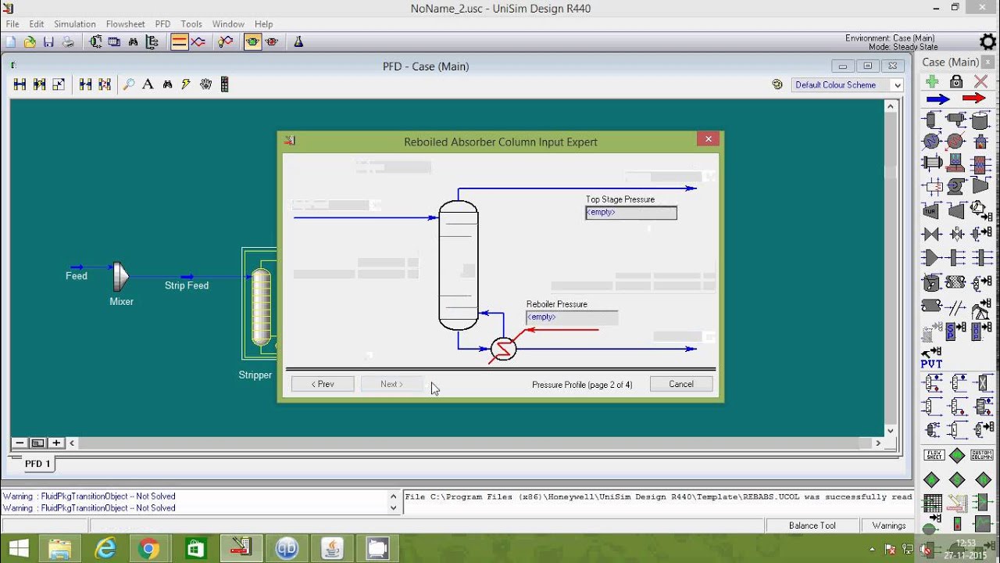
Task: Choose the red Heater from palette
Action: (x=955, y=142)
